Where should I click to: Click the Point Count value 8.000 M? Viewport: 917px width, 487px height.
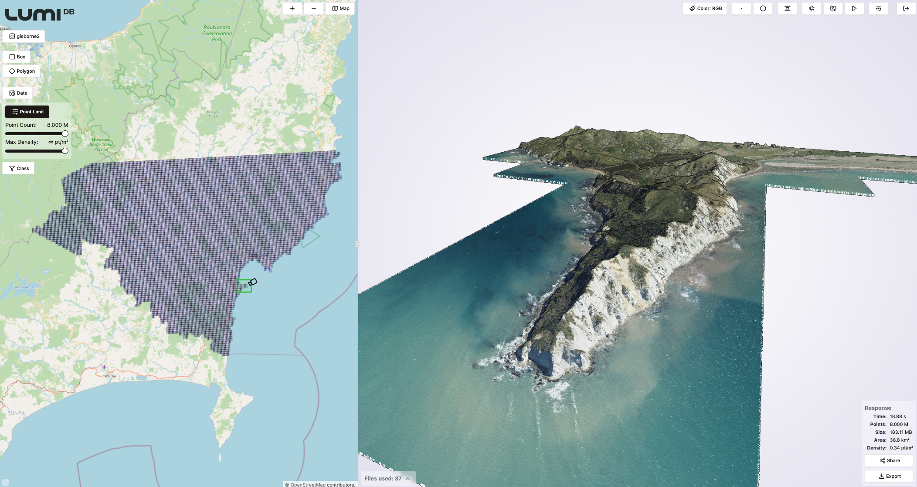tap(58, 125)
